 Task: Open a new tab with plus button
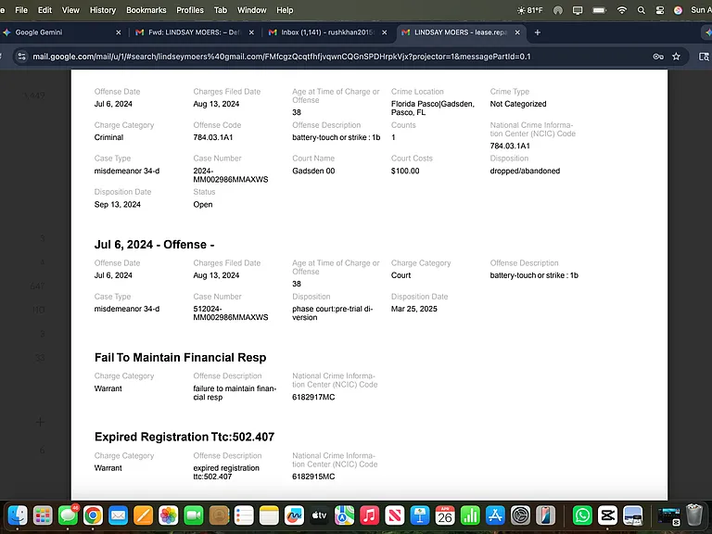[x=537, y=32]
